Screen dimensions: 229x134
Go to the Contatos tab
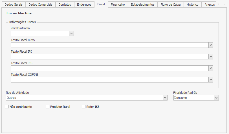coord(65,5)
